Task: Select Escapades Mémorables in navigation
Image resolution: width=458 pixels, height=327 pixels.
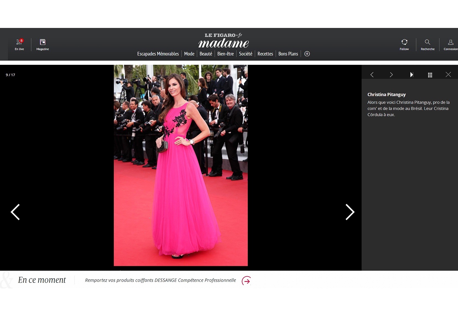Action: coord(158,54)
